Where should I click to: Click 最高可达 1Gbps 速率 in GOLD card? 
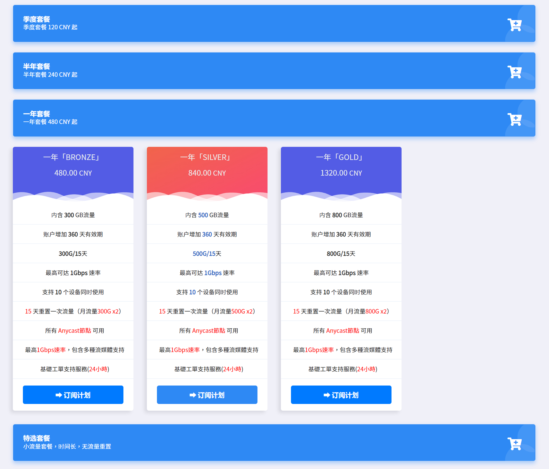pos(341,273)
